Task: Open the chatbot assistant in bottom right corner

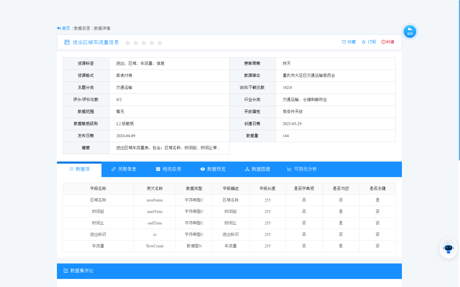Action: pos(448,248)
